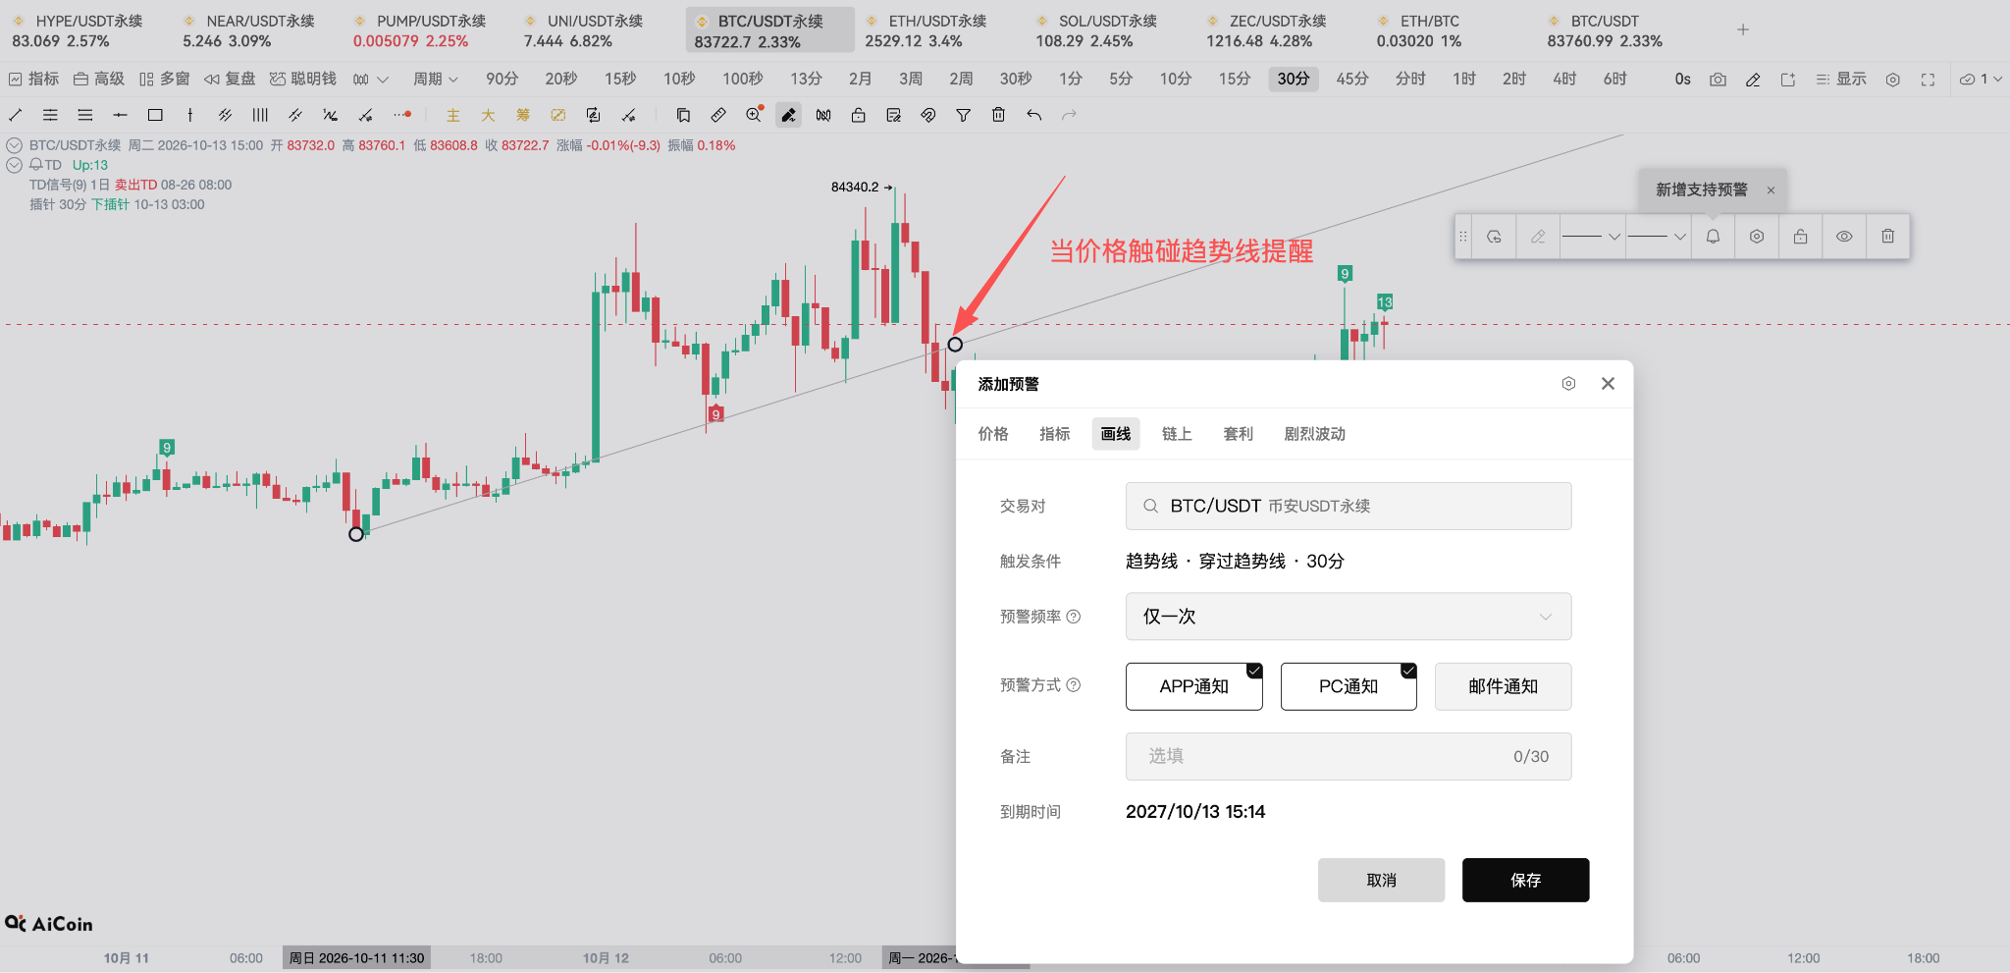Delete all drawings with toolbar trash icon
The height and width of the screenshot is (973, 2010).
[x=998, y=115]
